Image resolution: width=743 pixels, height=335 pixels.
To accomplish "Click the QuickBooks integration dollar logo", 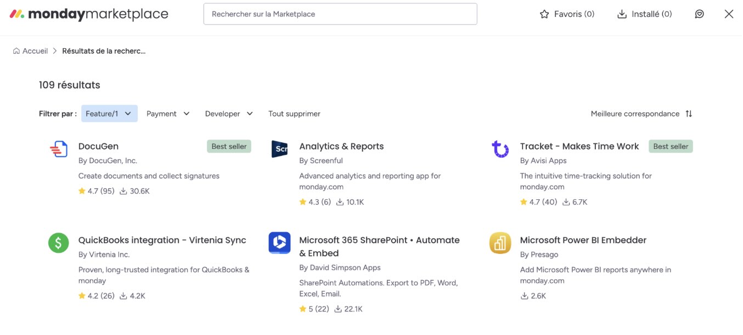I will [58, 242].
